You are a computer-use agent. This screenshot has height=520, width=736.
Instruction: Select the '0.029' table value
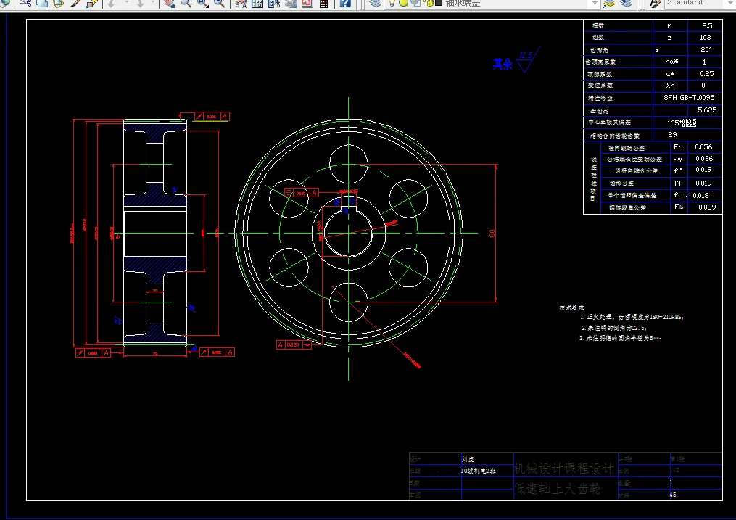pyautogui.click(x=707, y=207)
